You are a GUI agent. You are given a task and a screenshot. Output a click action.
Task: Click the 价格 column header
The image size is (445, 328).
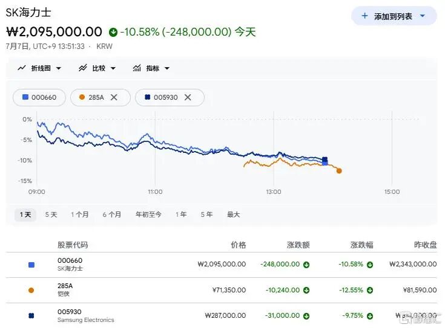238,245
